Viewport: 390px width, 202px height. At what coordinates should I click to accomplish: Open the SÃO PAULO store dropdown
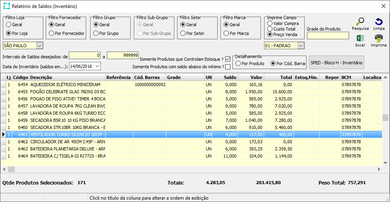coord(39,46)
